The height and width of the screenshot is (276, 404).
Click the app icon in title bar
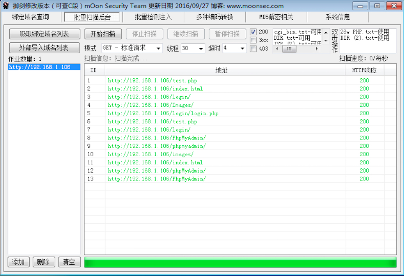[x=6, y=6]
